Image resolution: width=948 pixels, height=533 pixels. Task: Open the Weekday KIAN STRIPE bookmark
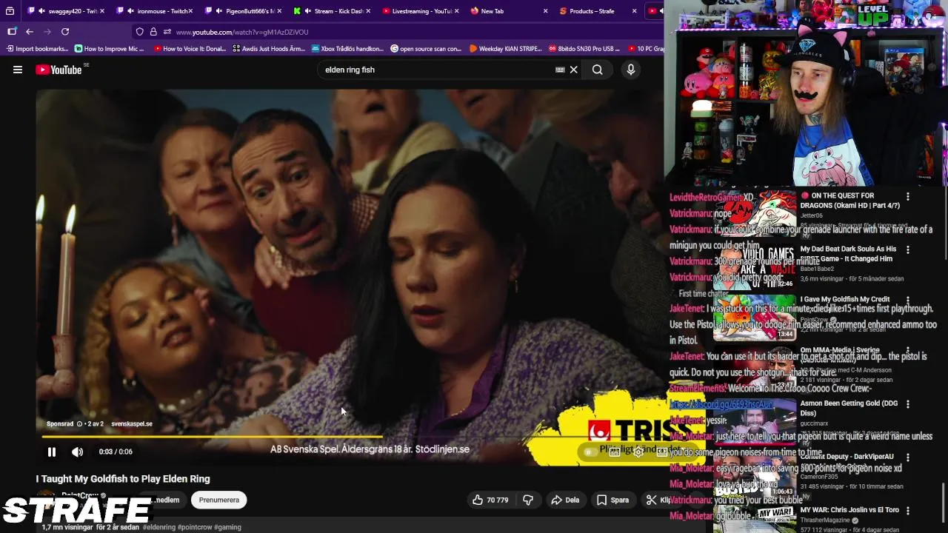pos(506,49)
